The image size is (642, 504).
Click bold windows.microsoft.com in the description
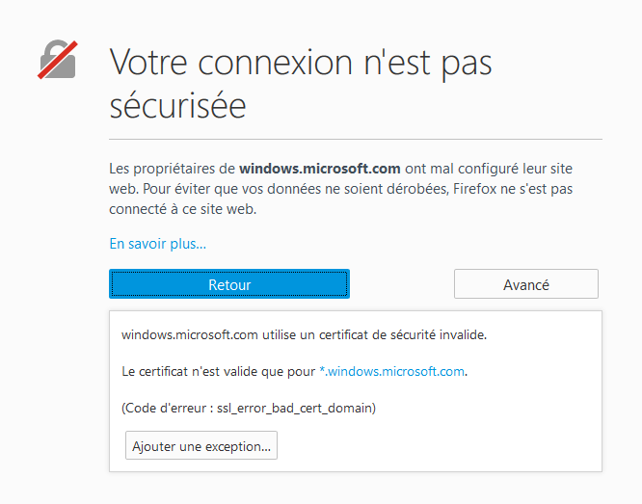[319, 169]
